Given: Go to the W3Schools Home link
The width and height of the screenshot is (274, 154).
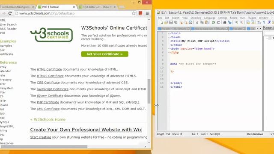Looking at the screenshot, I should click(x=48, y=119).
